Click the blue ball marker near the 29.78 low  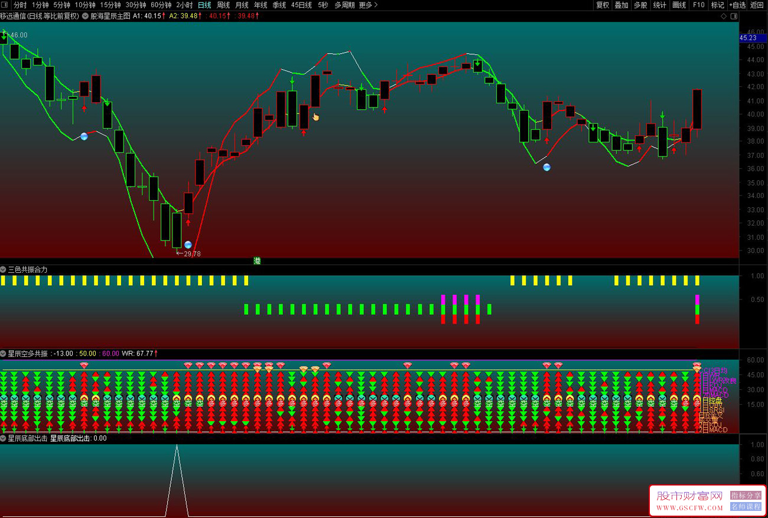[x=188, y=245]
